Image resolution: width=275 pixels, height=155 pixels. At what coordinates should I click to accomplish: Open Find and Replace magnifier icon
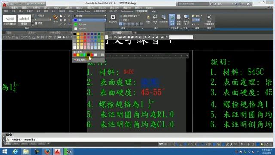coord(186,17)
